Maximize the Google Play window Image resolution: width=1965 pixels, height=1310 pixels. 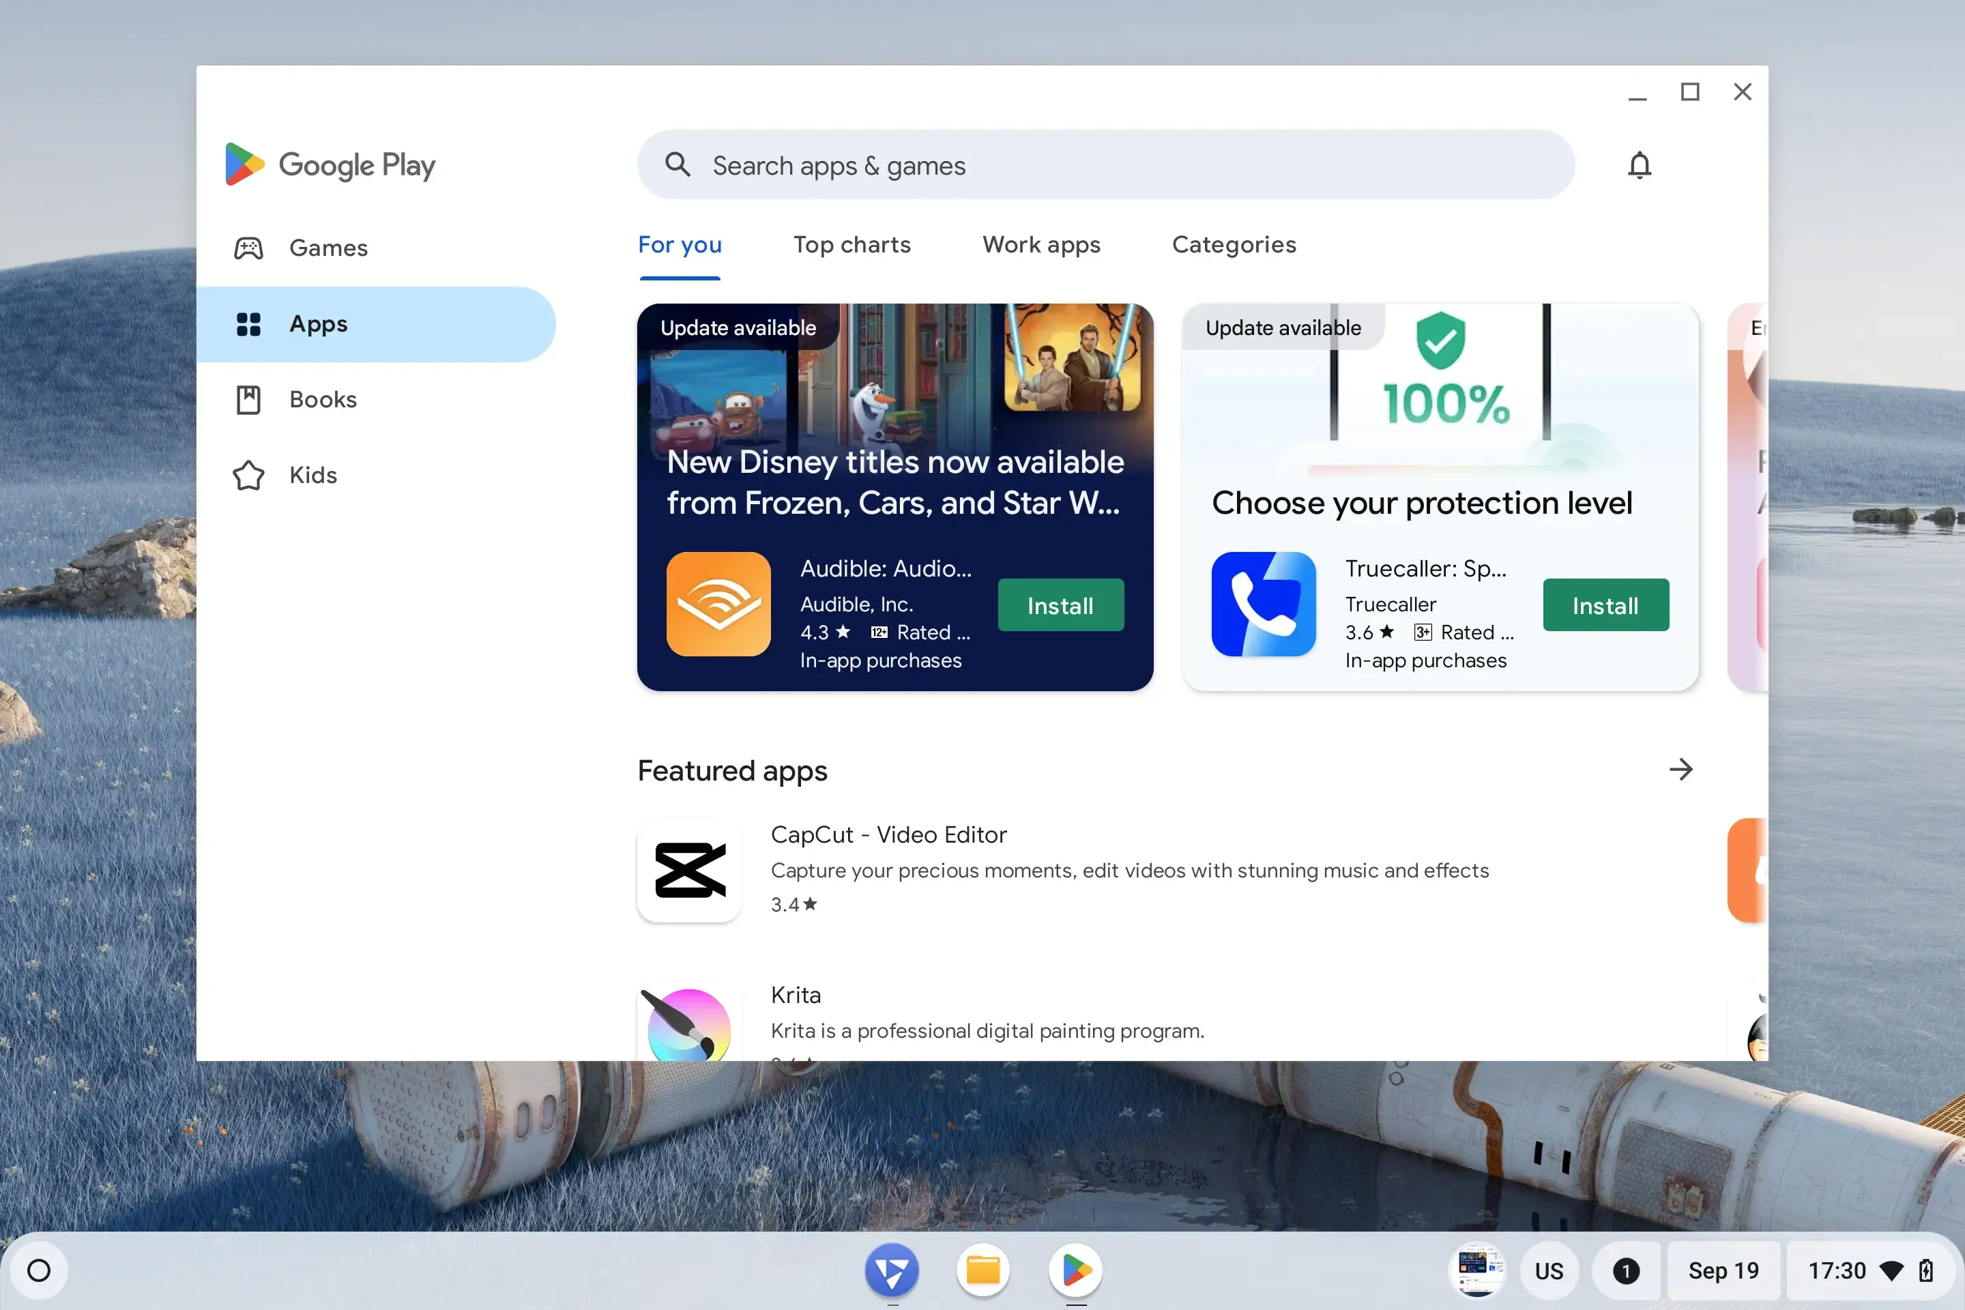1690,92
